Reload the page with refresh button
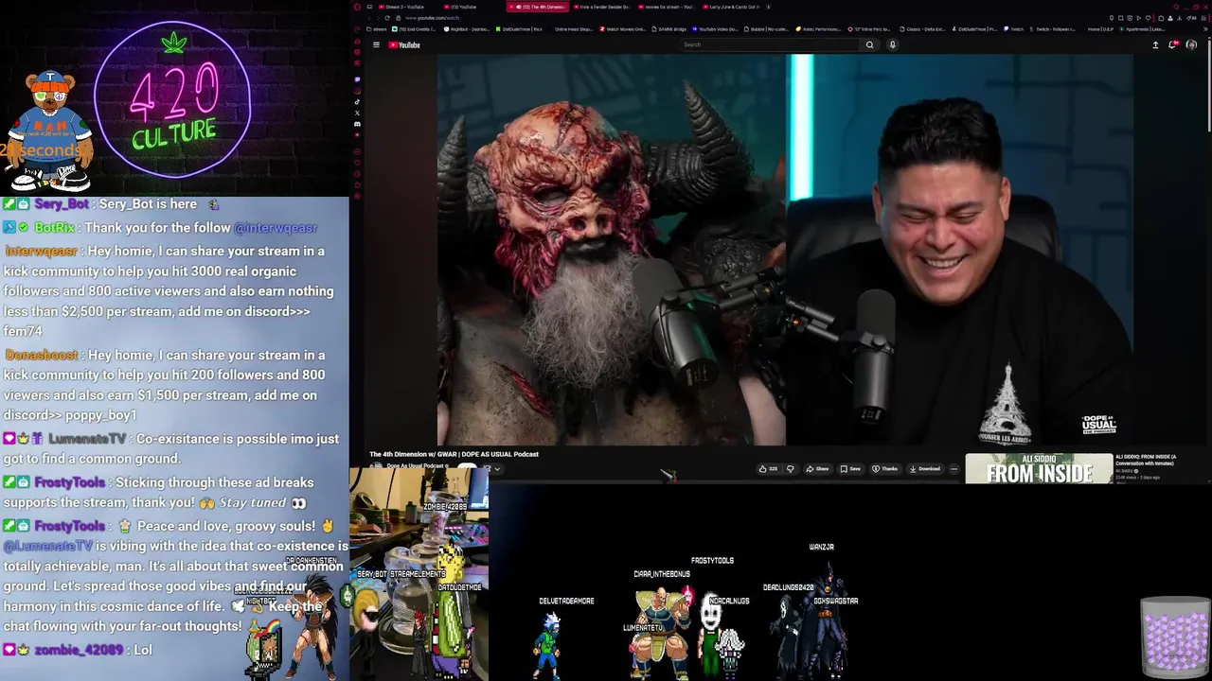Screen dimensions: 1212x681 [387, 18]
